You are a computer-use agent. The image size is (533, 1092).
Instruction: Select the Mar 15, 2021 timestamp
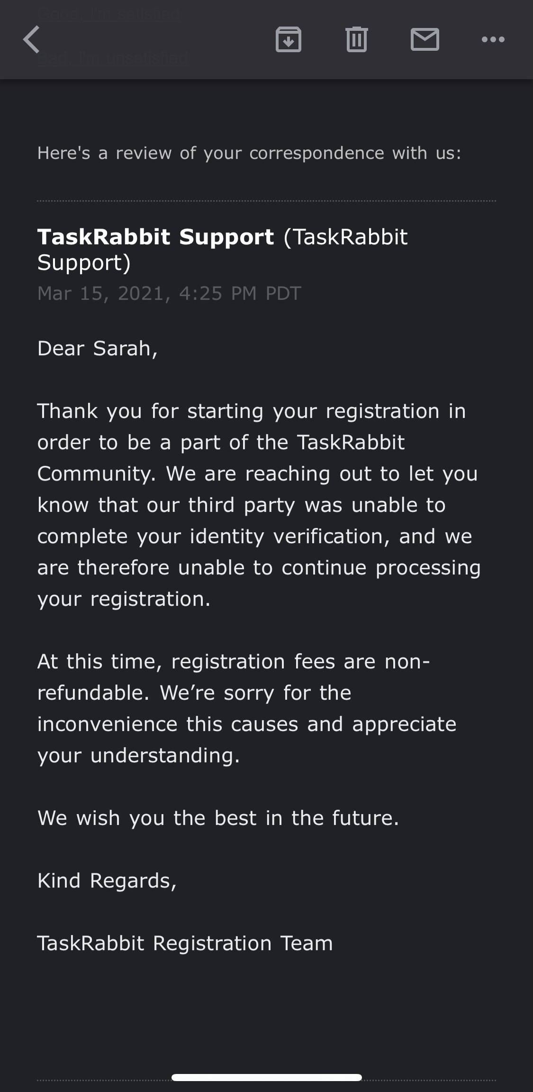(x=169, y=294)
